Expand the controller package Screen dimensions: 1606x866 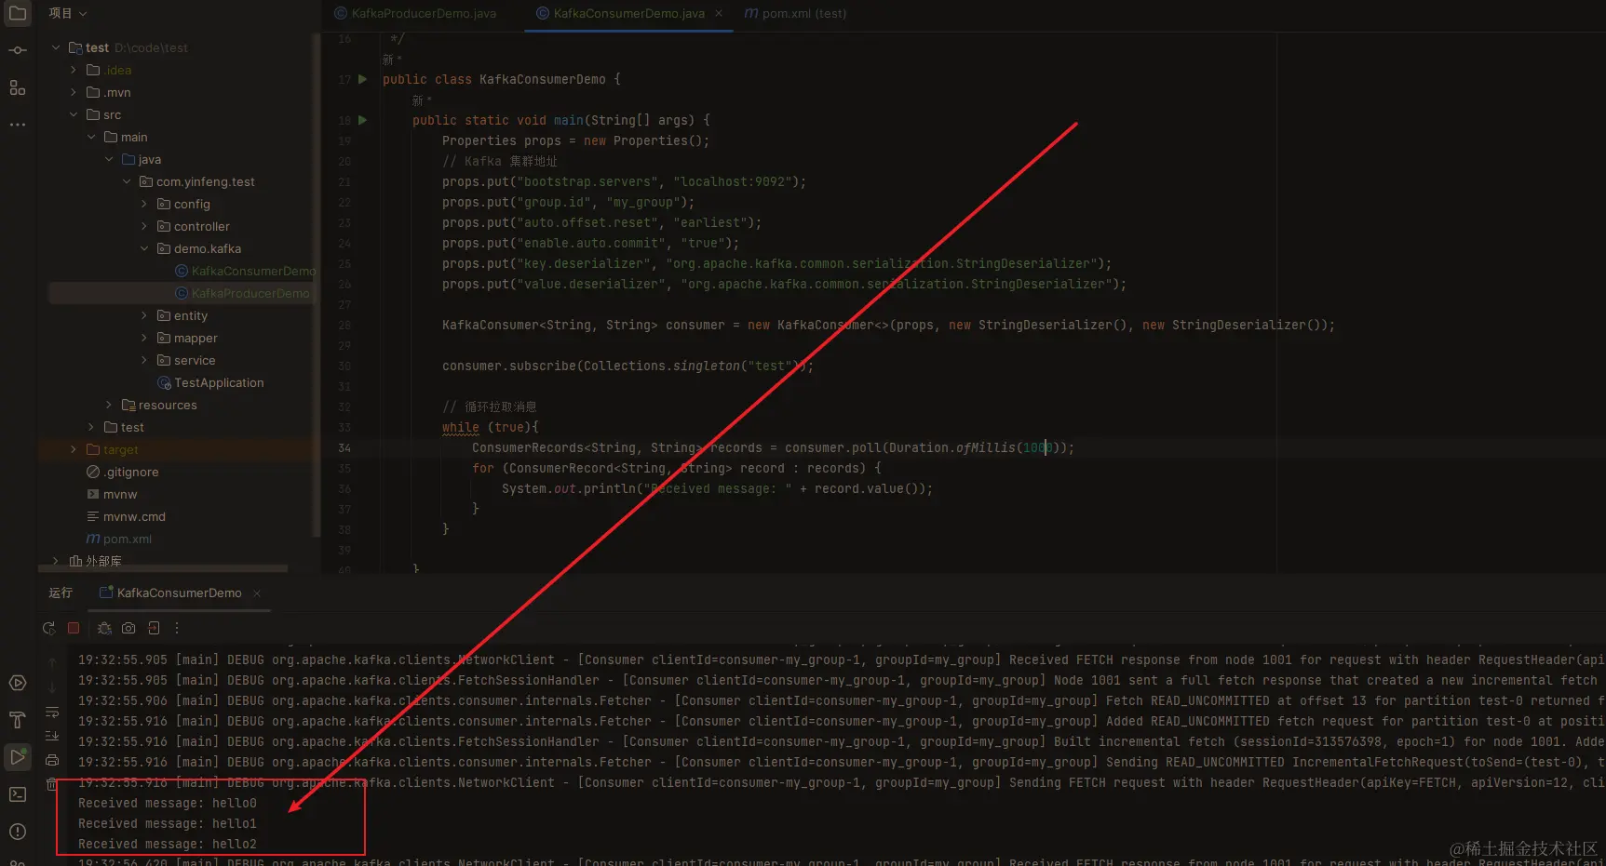[144, 226]
